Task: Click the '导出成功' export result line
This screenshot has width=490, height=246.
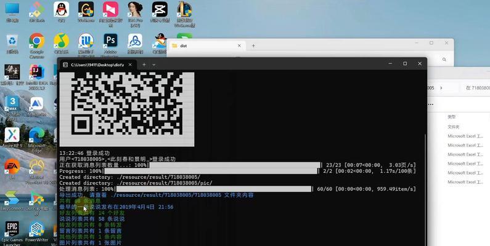Action: pos(157,195)
